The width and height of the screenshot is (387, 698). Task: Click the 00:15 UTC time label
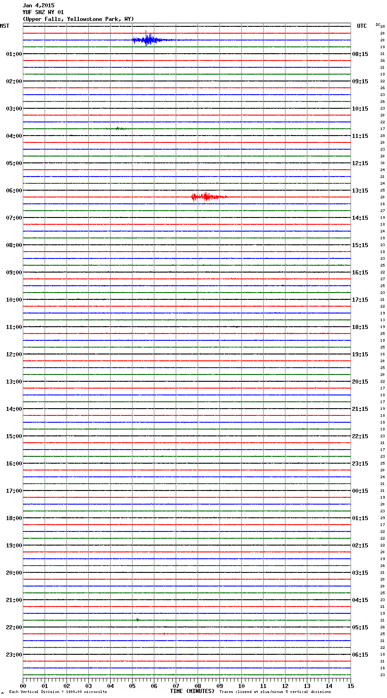(x=360, y=491)
